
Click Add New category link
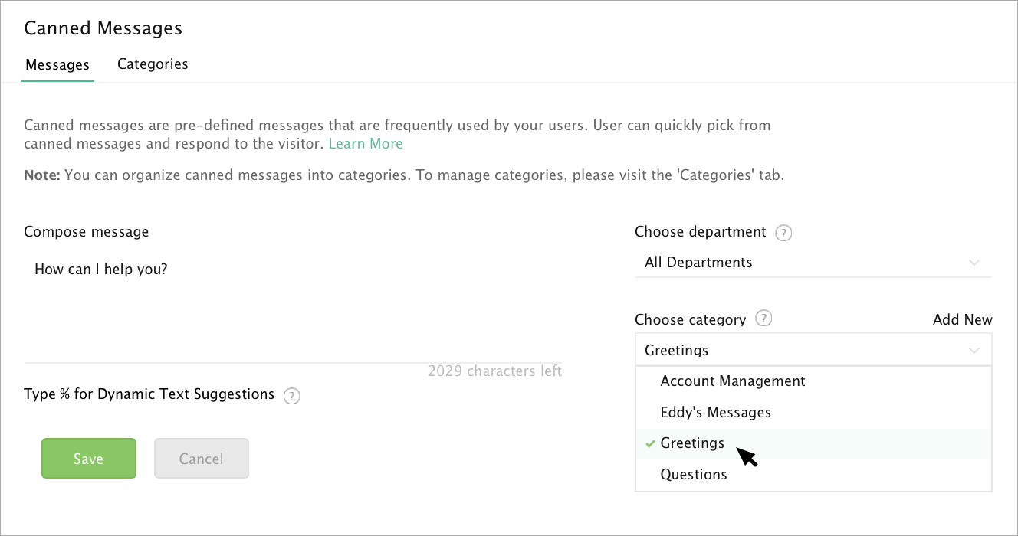(x=962, y=320)
